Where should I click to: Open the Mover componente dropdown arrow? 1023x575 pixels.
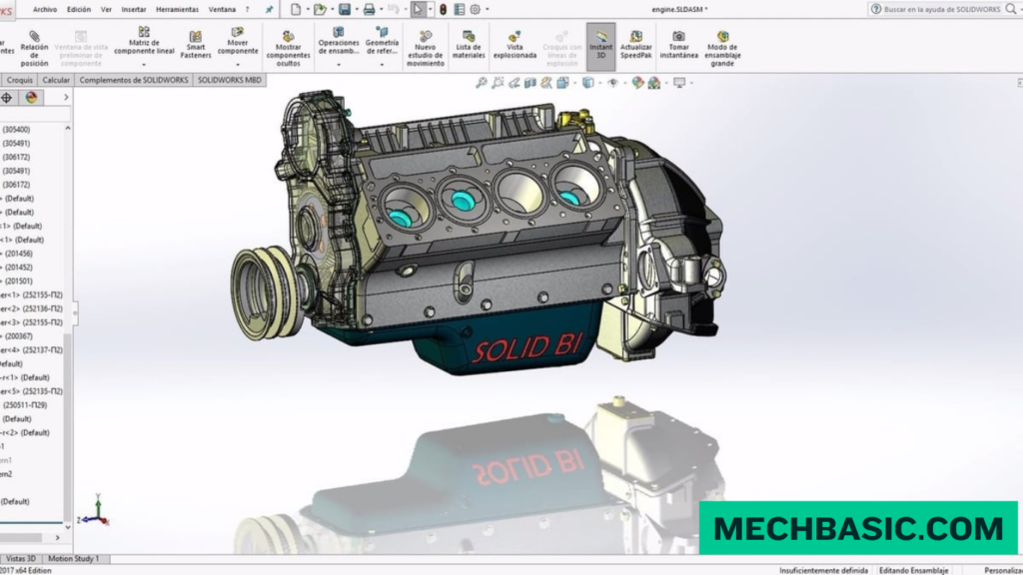coord(238,65)
